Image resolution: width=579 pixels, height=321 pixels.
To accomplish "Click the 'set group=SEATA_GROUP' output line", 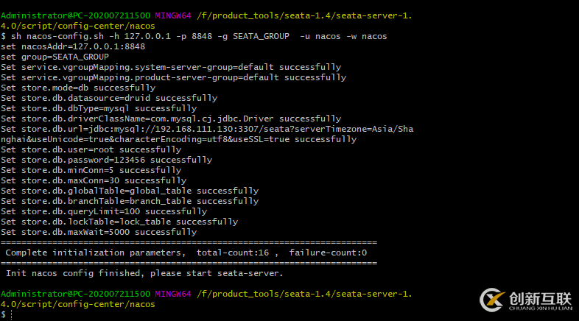I will coord(55,57).
